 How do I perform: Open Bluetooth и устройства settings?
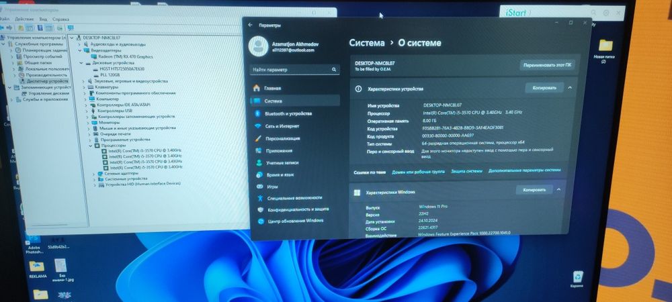[x=295, y=114]
